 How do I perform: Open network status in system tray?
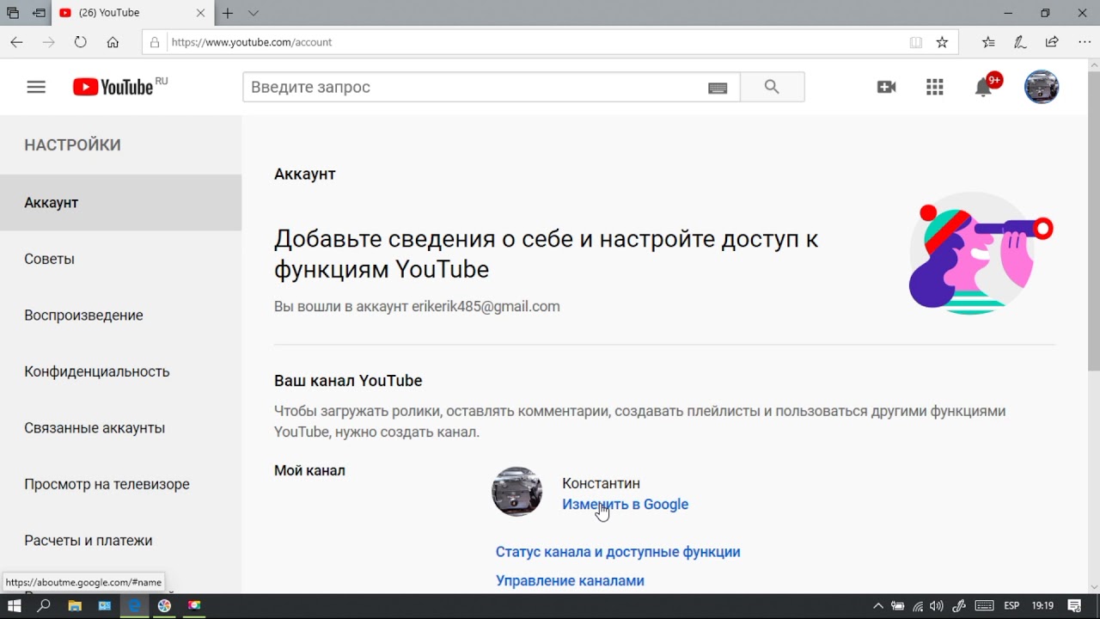point(918,605)
